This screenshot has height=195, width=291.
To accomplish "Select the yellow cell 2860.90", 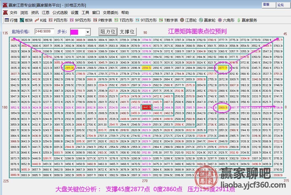I will 223,107.
